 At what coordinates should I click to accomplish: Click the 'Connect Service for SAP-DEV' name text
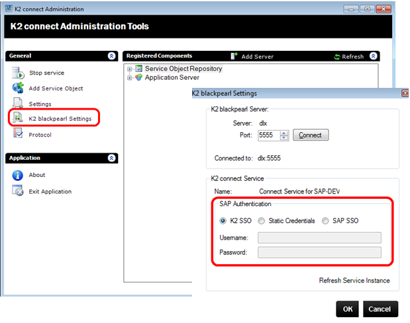click(x=299, y=192)
